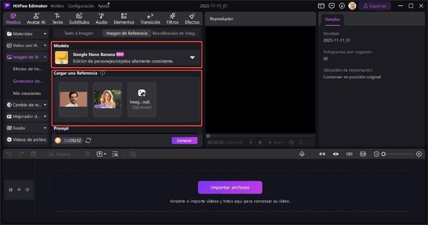The height and width of the screenshot is (225, 428).
Task: Open the Efectos tool
Action: (x=192, y=19)
